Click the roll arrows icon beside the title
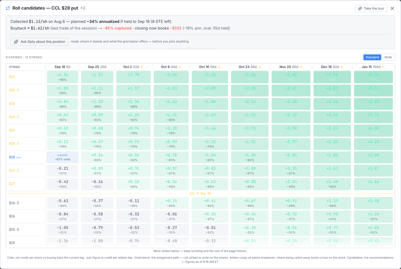 pyautogui.click(x=8, y=8)
